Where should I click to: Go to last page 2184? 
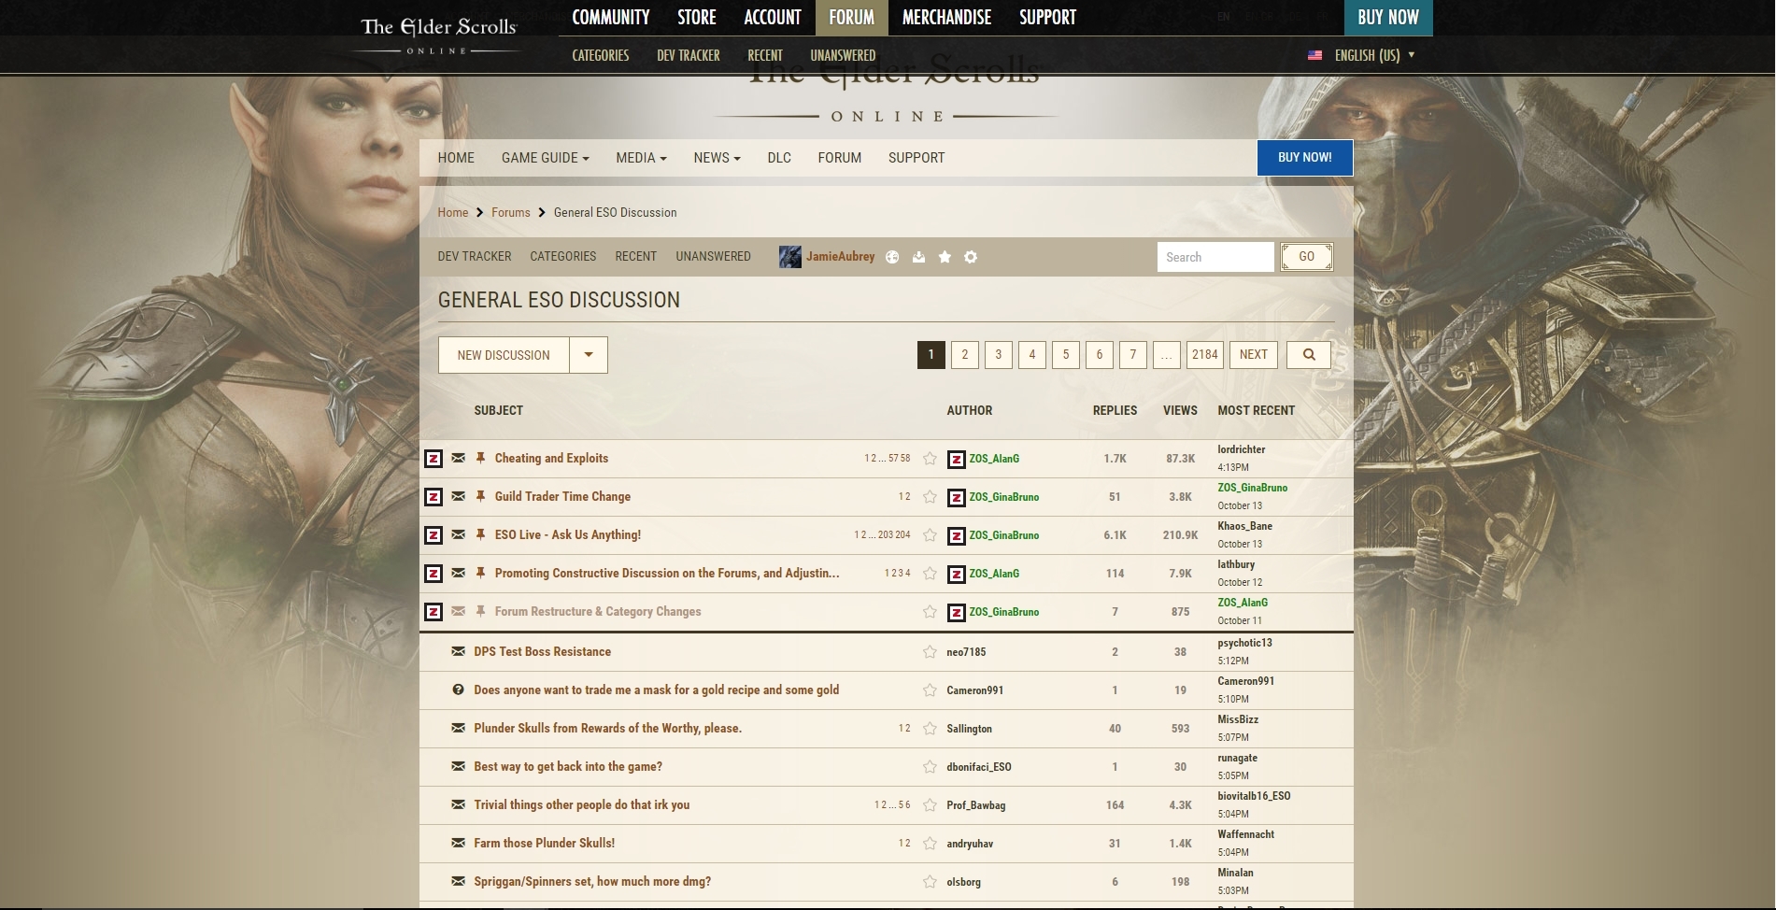(x=1204, y=355)
